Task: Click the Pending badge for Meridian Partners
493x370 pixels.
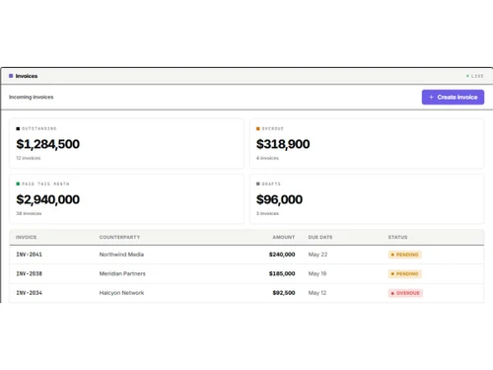Action: [x=405, y=273]
